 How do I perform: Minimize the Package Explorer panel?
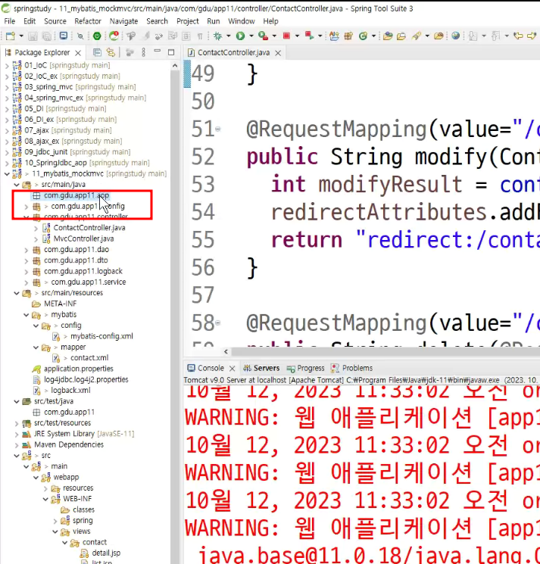coord(158,51)
